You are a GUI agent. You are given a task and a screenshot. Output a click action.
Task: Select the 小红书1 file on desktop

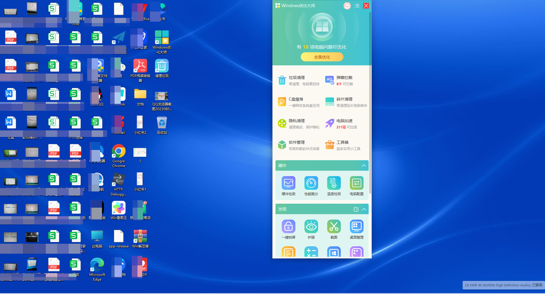(x=140, y=182)
